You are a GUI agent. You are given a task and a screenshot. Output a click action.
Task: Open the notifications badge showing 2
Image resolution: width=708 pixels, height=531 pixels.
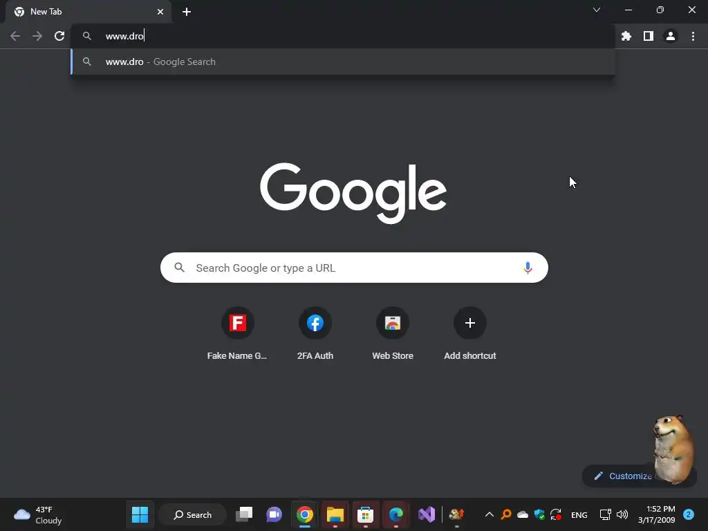coord(689,514)
